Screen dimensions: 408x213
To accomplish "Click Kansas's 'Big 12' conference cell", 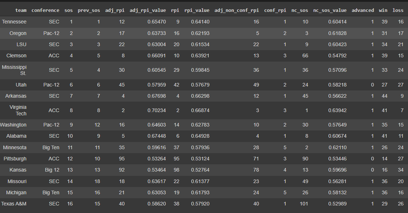I will click(52, 170).
